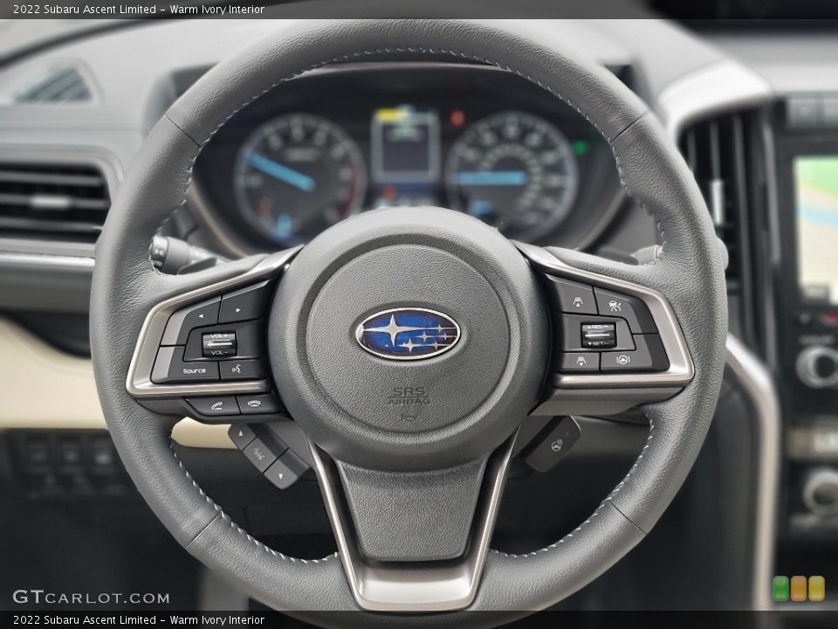Viewport: 838px width, 629px height.
Task: Hit the Source button on steering wheel
Action: (193, 370)
